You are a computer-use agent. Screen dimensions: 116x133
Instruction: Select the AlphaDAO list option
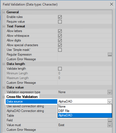click(85, 115)
